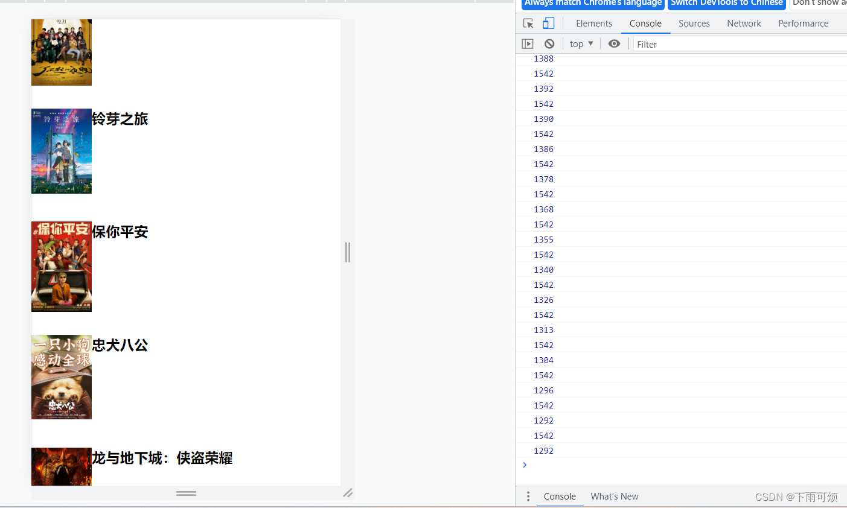Viewport: 847px width, 508px height.
Task: Open the Network tab
Action: click(744, 24)
